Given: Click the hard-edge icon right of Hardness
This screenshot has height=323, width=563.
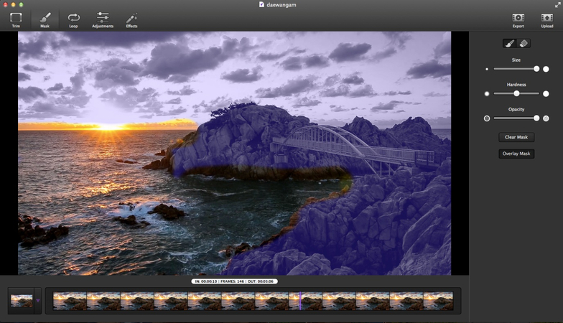Looking at the screenshot, I should (546, 93).
